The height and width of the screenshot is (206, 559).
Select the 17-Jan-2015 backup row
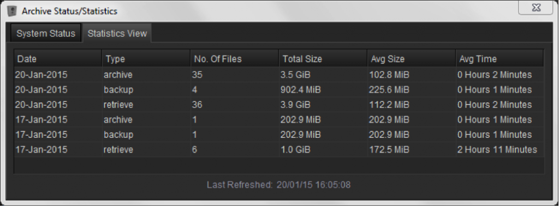pyautogui.click(x=279, y=135)
